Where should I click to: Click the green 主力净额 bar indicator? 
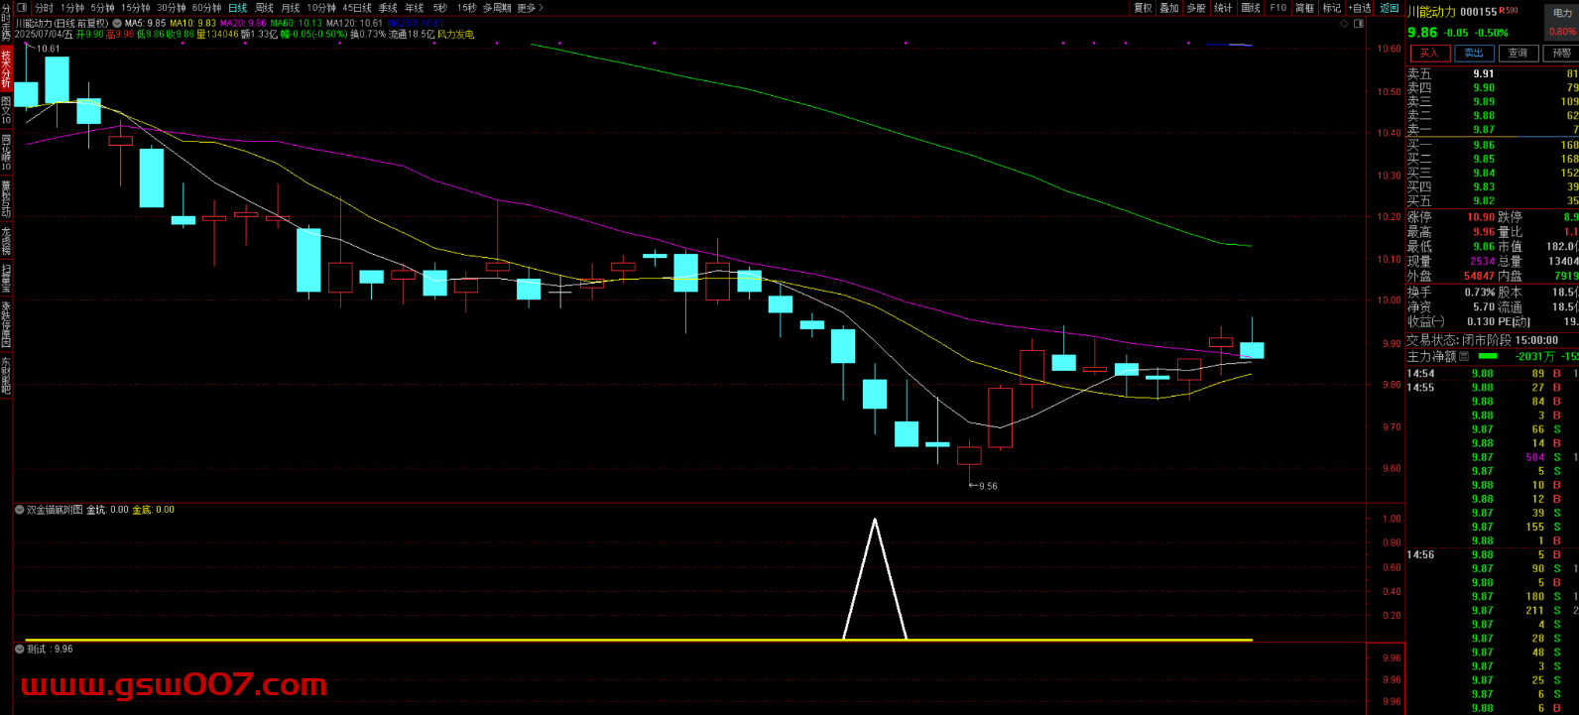pos(1488,356)
